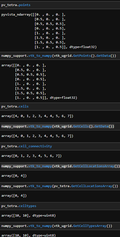Click the pv_tetra.cell_connectivity code cell
Viewport: 120px width, 237px height.
tap(60, 146)
